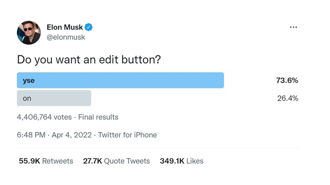Click the 'yse' poll option label
330x185 pixels.
coord(29,80)
